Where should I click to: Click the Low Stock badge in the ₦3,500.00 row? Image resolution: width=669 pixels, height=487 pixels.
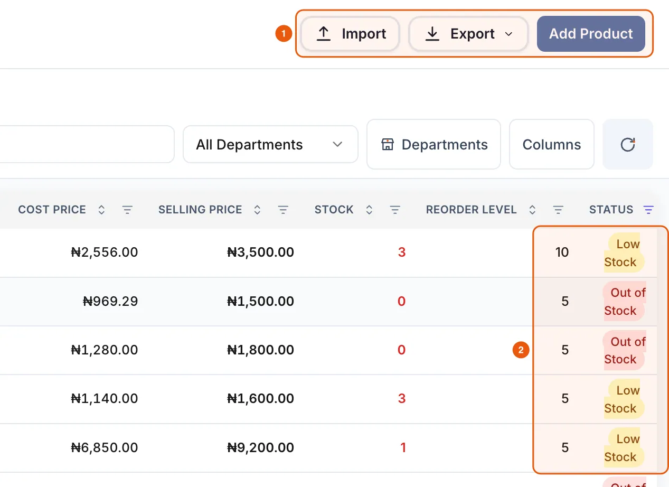point(624,253)
